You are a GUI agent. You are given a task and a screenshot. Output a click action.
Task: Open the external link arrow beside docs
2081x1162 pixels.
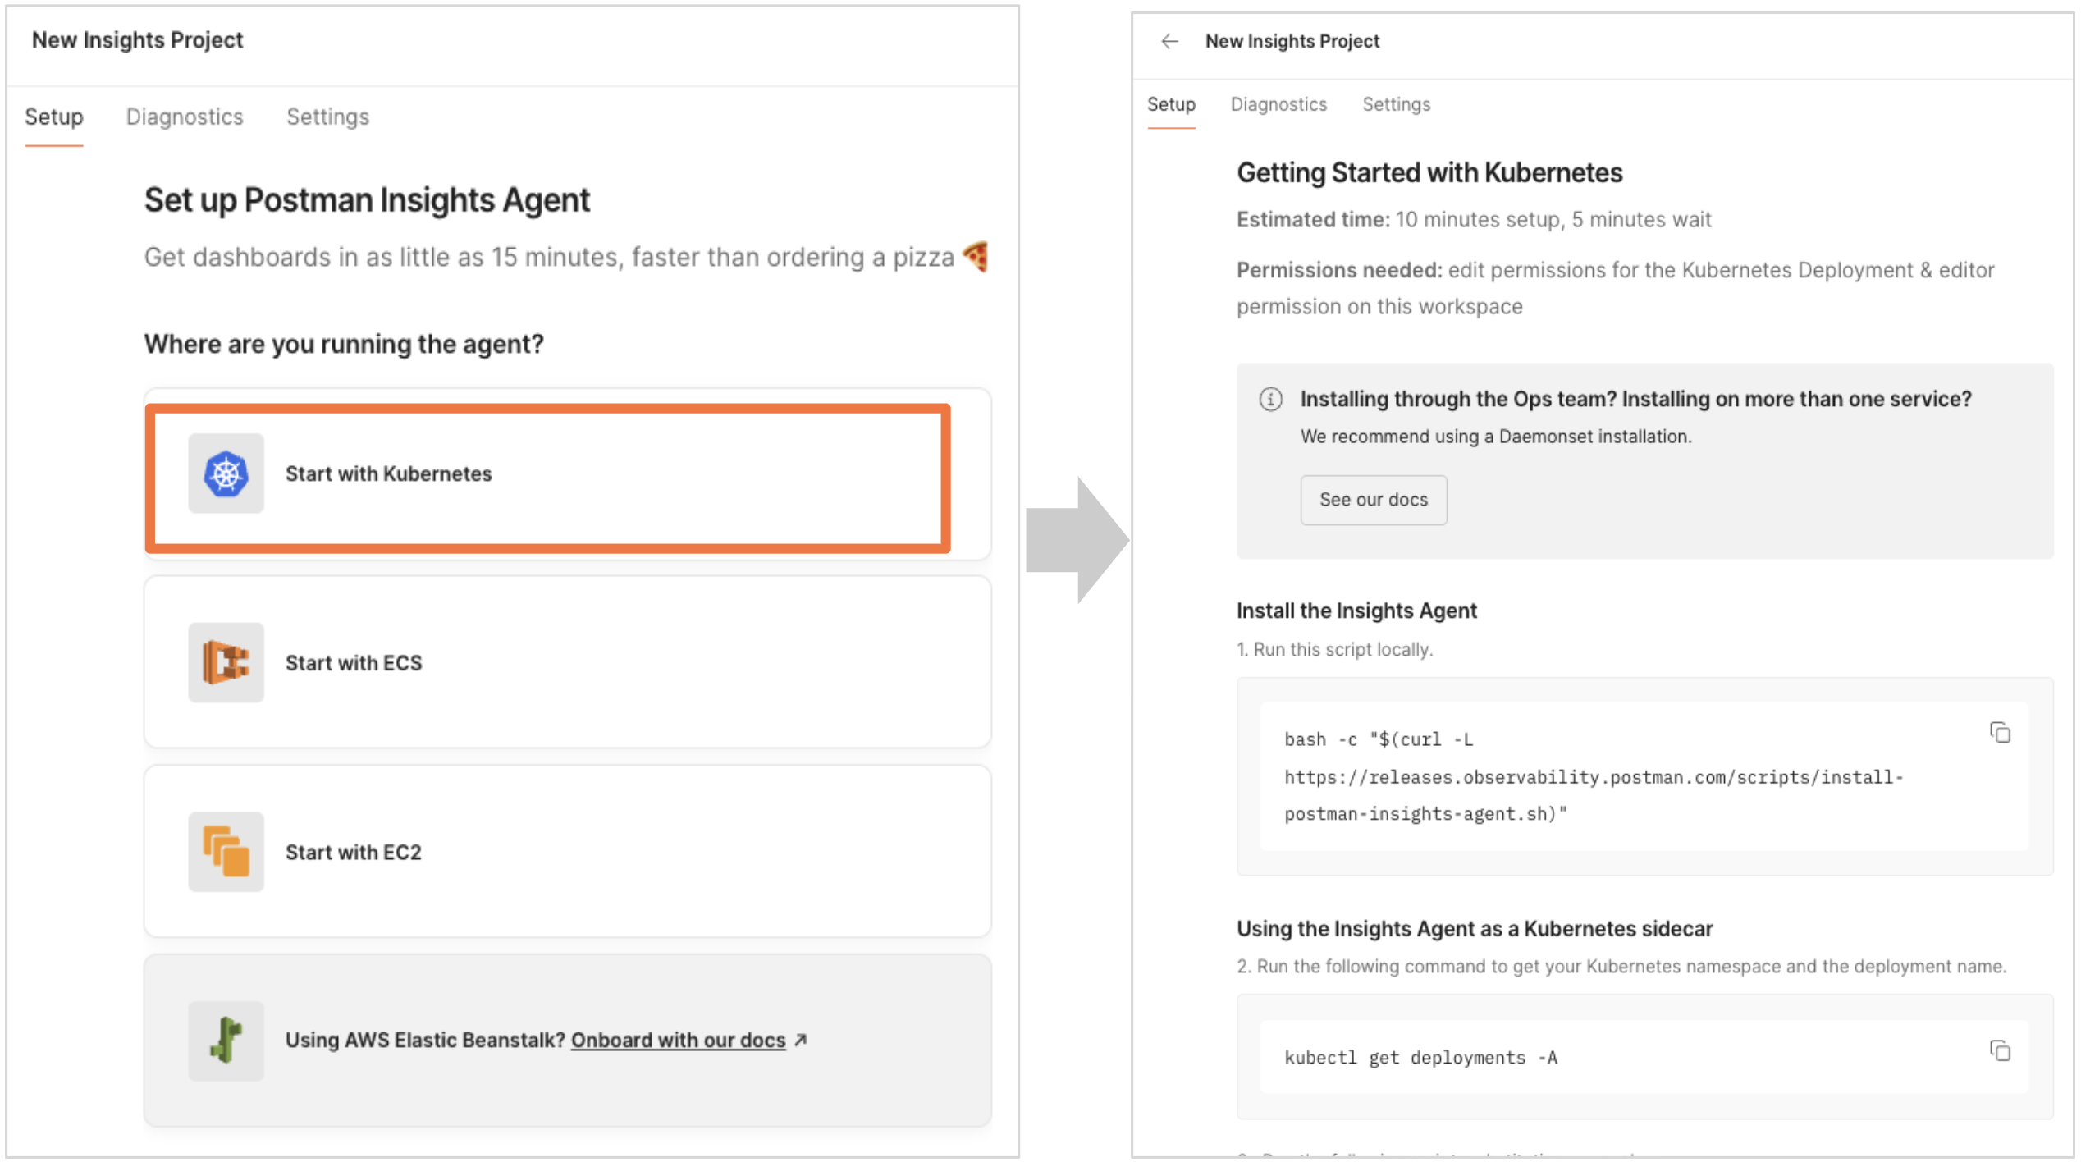[802, 1040]
